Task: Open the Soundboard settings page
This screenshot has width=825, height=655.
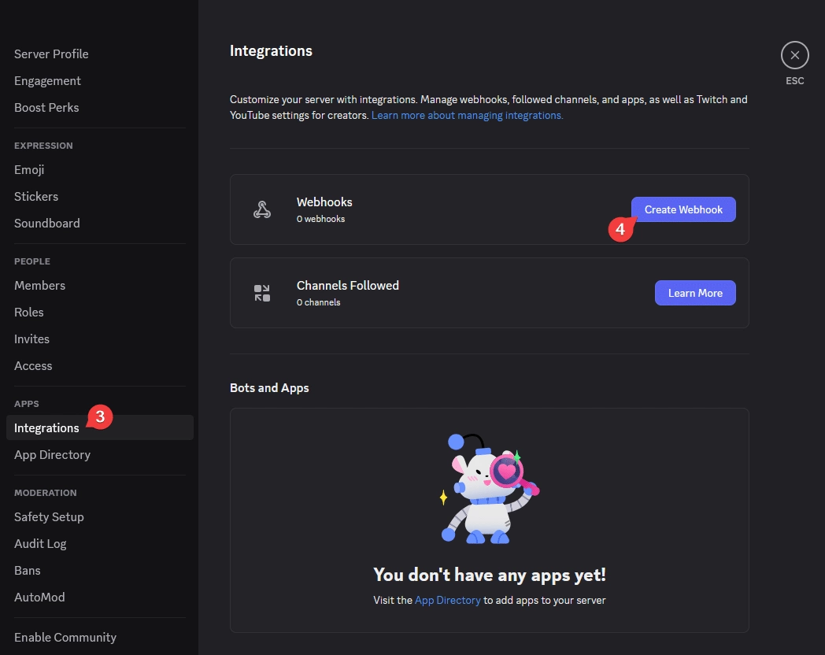Action: pyautogui.click(x=47, y=223)
